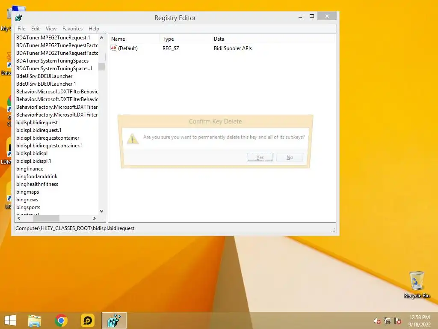438x329 pixels.
Task: Select the bidispl.bidispl.1 key
Action: click(33, 161)
